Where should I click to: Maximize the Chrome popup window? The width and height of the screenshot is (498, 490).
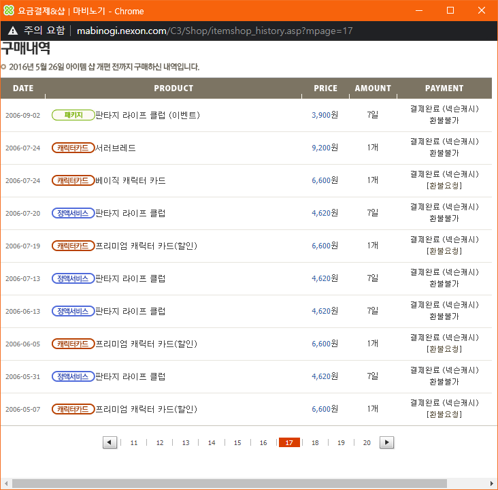(x=450, y=10)
